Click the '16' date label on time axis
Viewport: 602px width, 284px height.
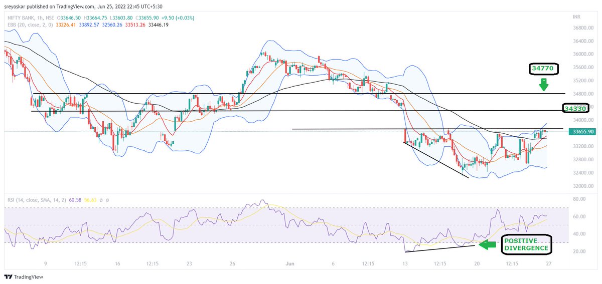point(118,262)
